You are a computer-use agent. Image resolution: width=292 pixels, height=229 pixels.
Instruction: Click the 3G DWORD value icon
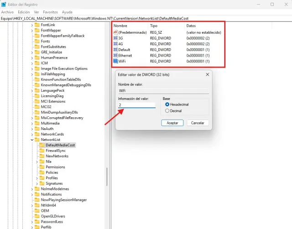pos(115,38)
